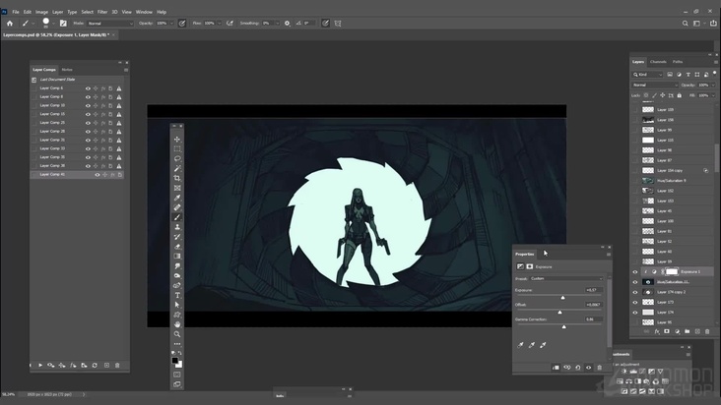Hide the Layer 173 layer
The height and width of the screenshot is (405, 721).
[635, 302]
